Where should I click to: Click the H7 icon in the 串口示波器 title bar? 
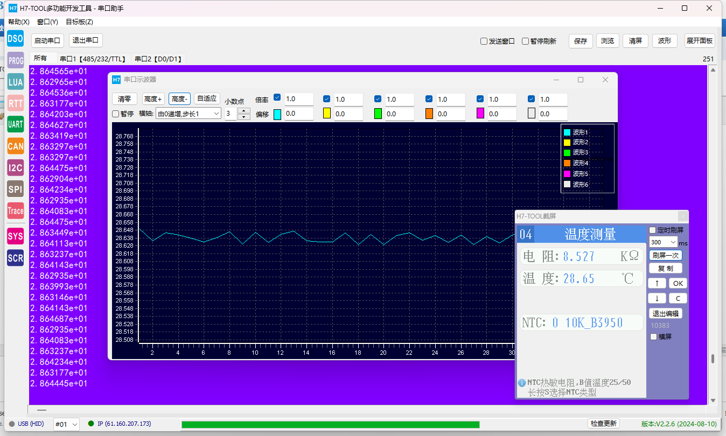pyautogui.click(x=116, y=80)
